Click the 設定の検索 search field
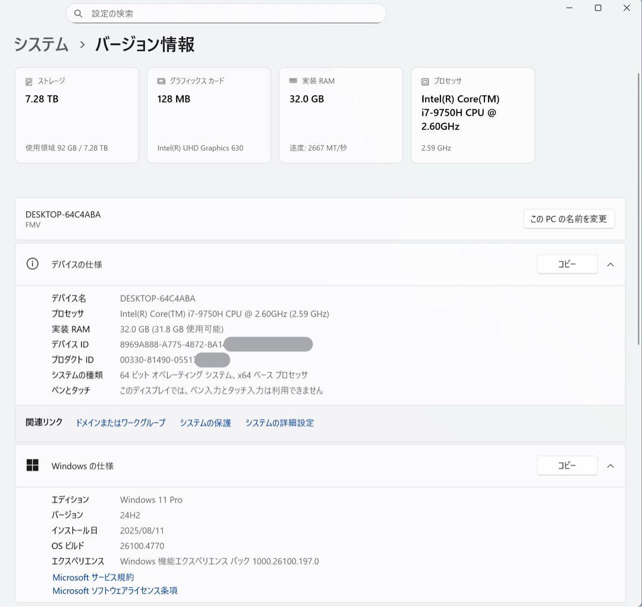Image resolution: width=642 pixels, height=607 pixels. 226,12
